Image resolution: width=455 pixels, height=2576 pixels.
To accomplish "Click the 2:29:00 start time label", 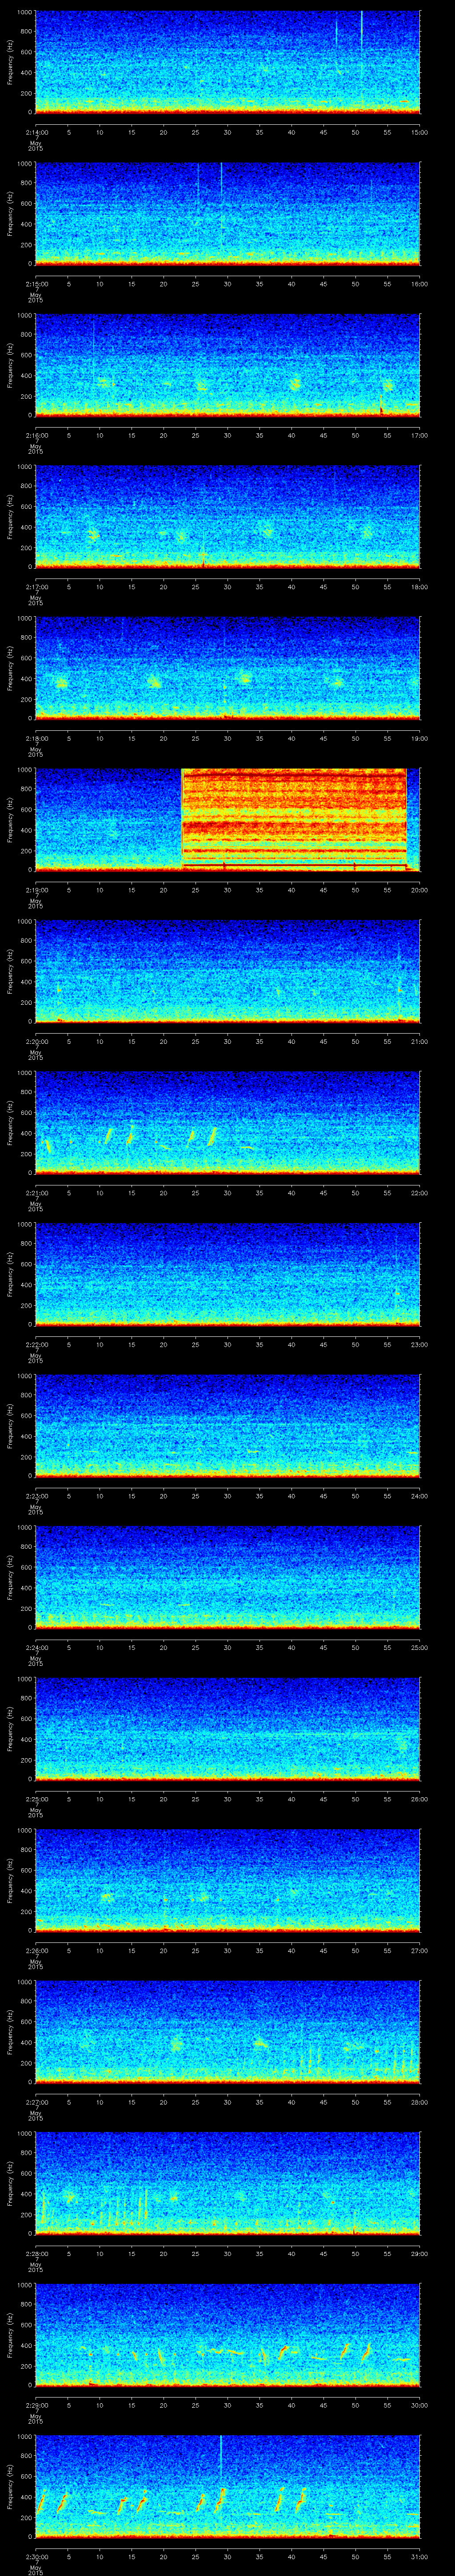I will [37, 2405].
